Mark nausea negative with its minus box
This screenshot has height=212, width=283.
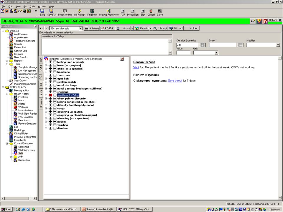click(x=55, y=122)
